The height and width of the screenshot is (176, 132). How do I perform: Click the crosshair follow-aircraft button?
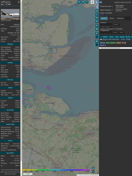[97, 11]
